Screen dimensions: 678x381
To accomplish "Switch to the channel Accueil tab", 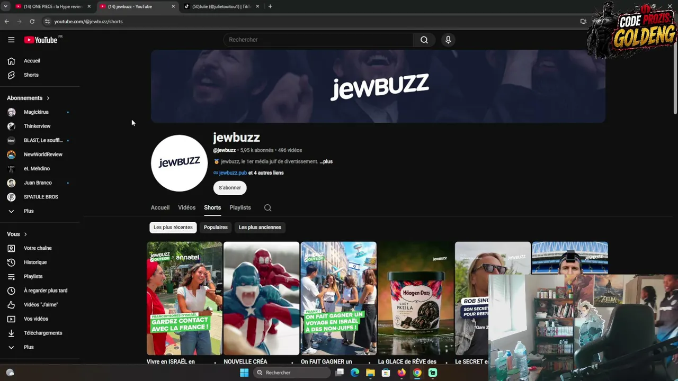I will click(160, 207).
